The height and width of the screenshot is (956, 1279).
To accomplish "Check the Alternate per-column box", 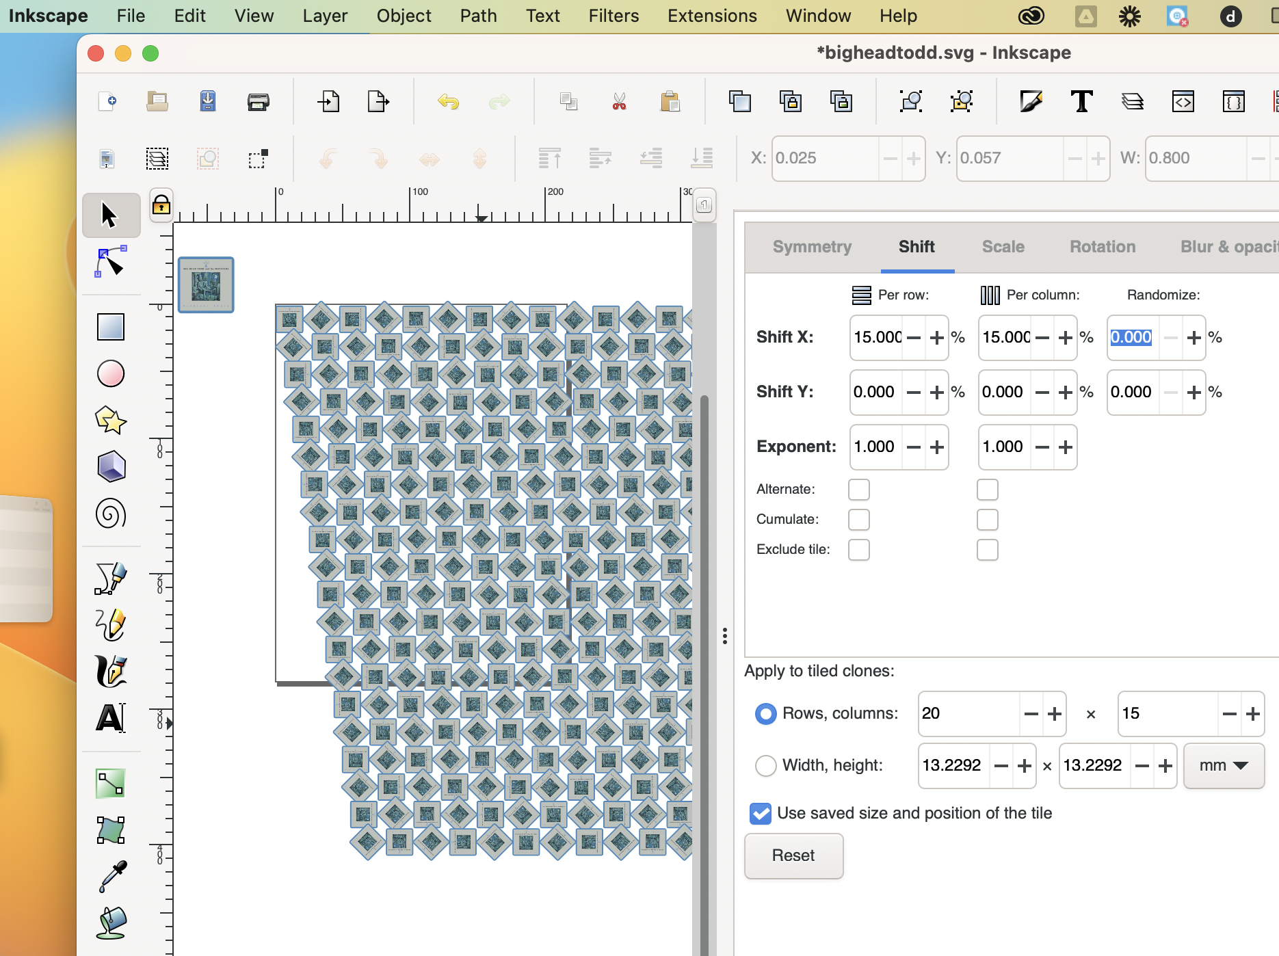I will (987, 489).
